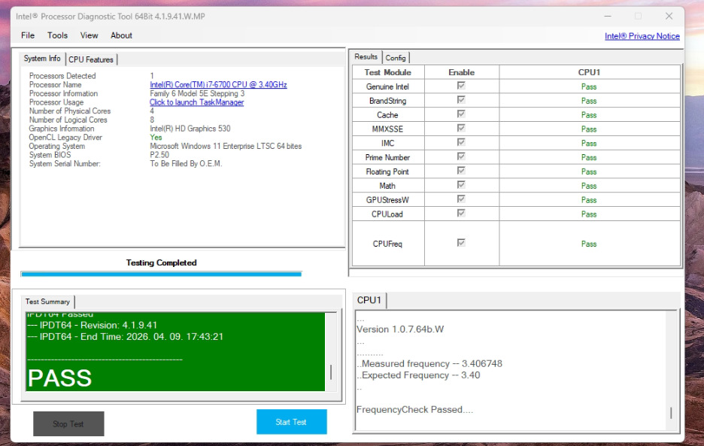Viewport: 704px width, 446px height.
Task: Select the Config tab
Action: [396, 57]
